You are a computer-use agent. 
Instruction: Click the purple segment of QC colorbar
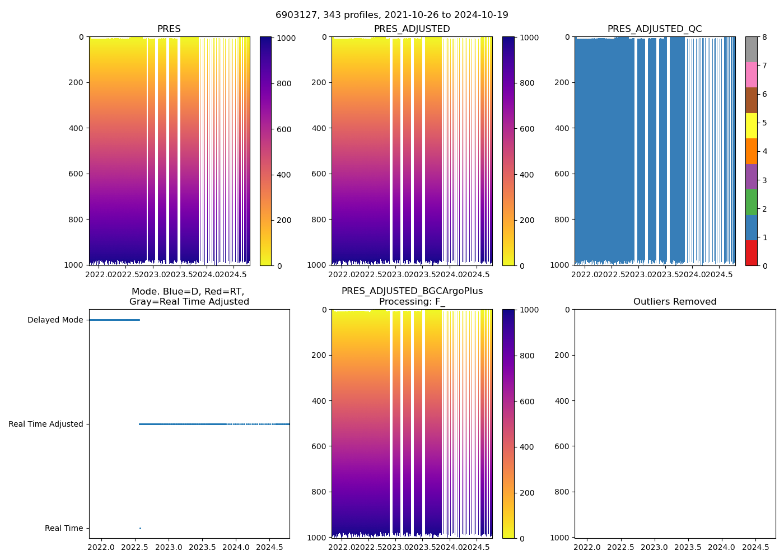point(751,176)
